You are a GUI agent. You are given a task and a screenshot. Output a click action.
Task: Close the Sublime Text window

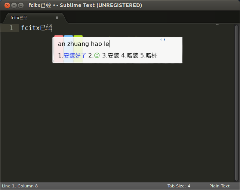coord(7,5)
